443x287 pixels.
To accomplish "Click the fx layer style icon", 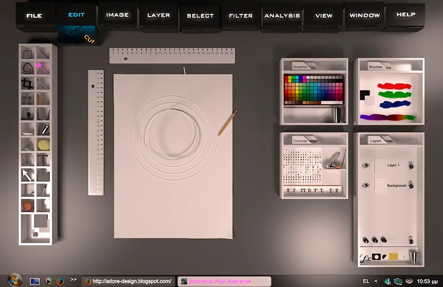I will (x=365, y=258).
